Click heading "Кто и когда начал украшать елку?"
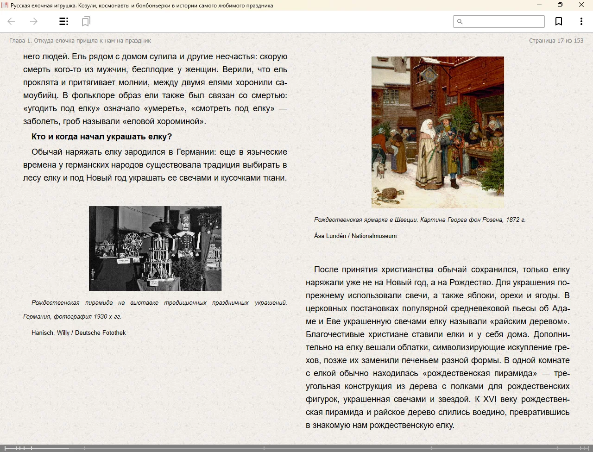593x452 pixels. (x=101, y=137)
